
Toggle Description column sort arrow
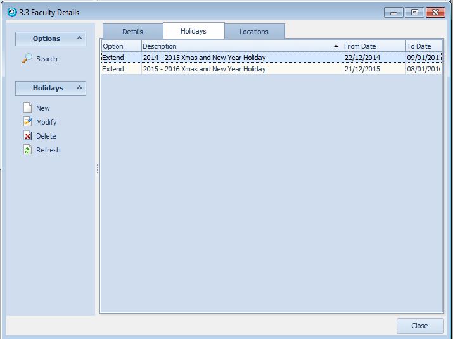(336, 46)
